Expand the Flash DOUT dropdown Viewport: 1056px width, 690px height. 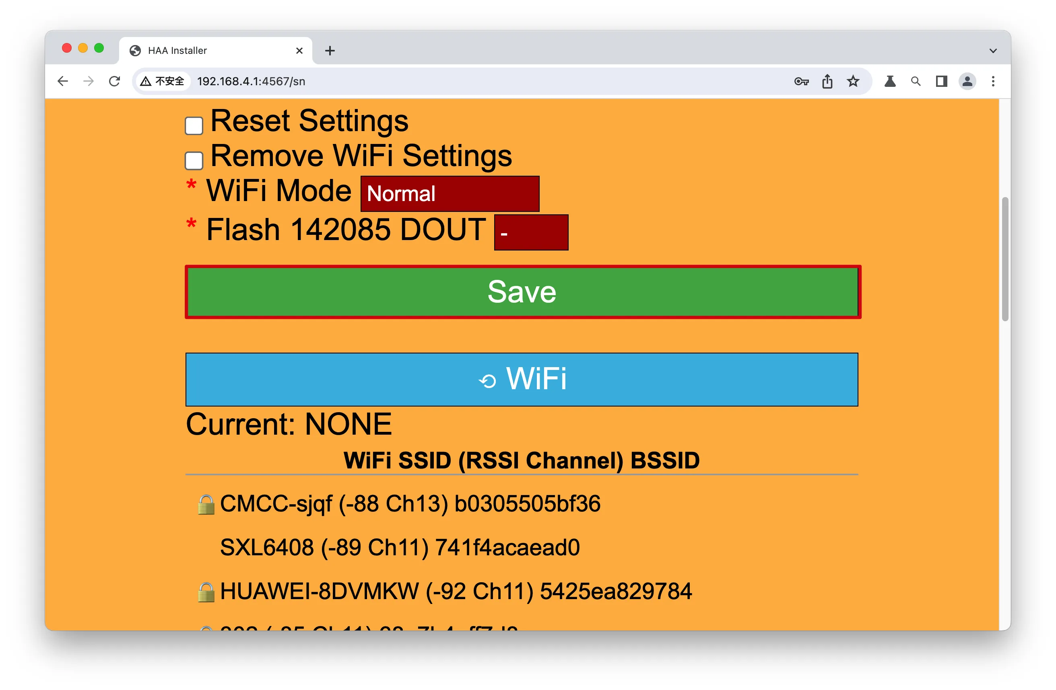(x=531, y=232)
